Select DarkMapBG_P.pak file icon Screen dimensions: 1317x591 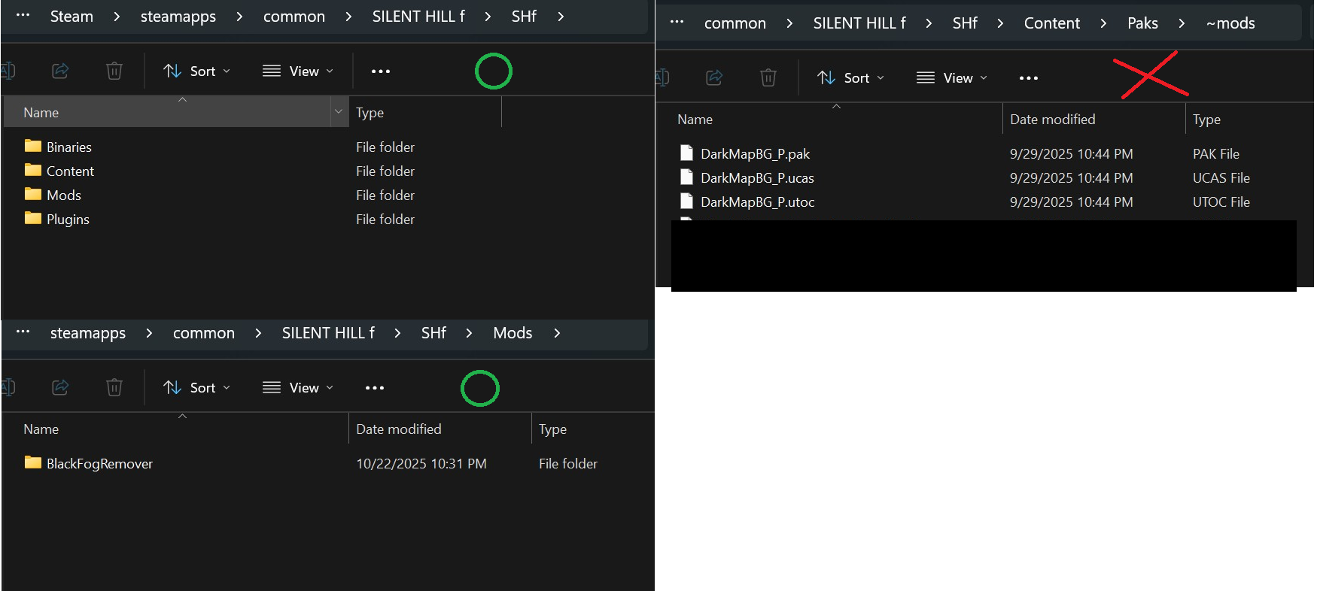(686, 153)
